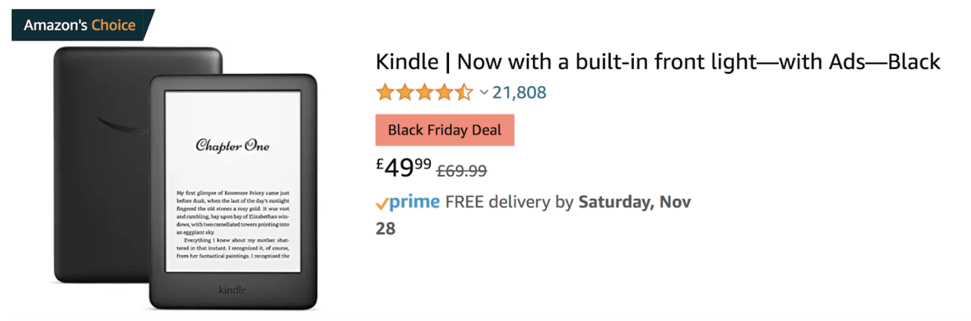Click the half-filled fifth star
The image size is (971, 321).
[465, 92]
